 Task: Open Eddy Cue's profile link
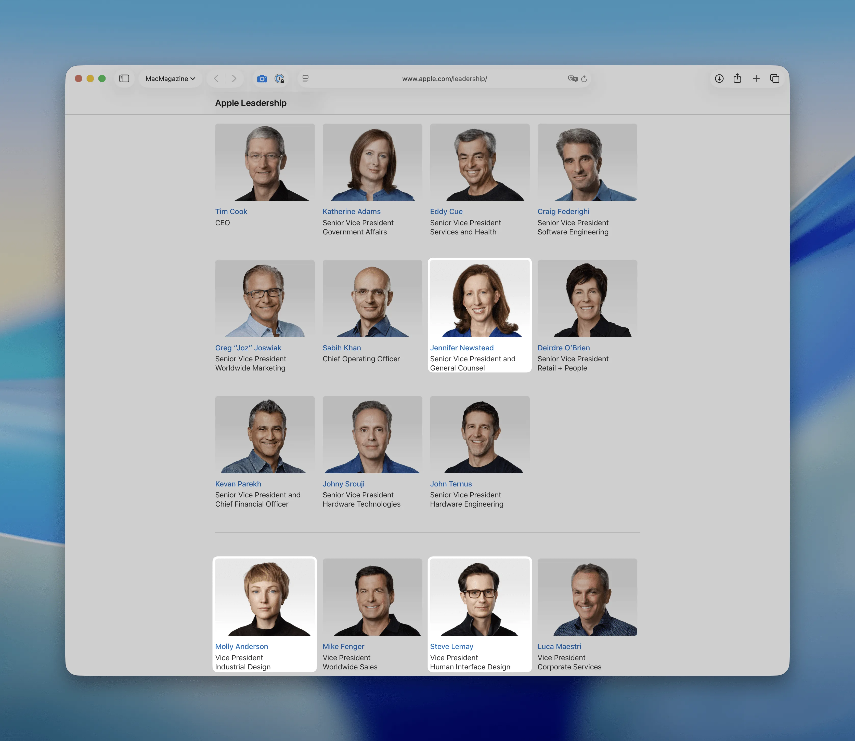[x=446, y=211]
